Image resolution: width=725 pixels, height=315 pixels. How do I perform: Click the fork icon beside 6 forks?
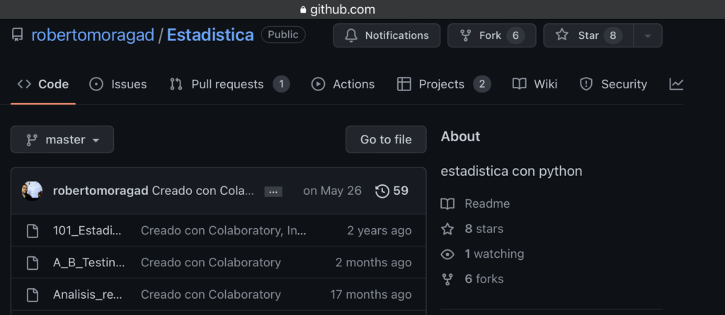point(447,279)
